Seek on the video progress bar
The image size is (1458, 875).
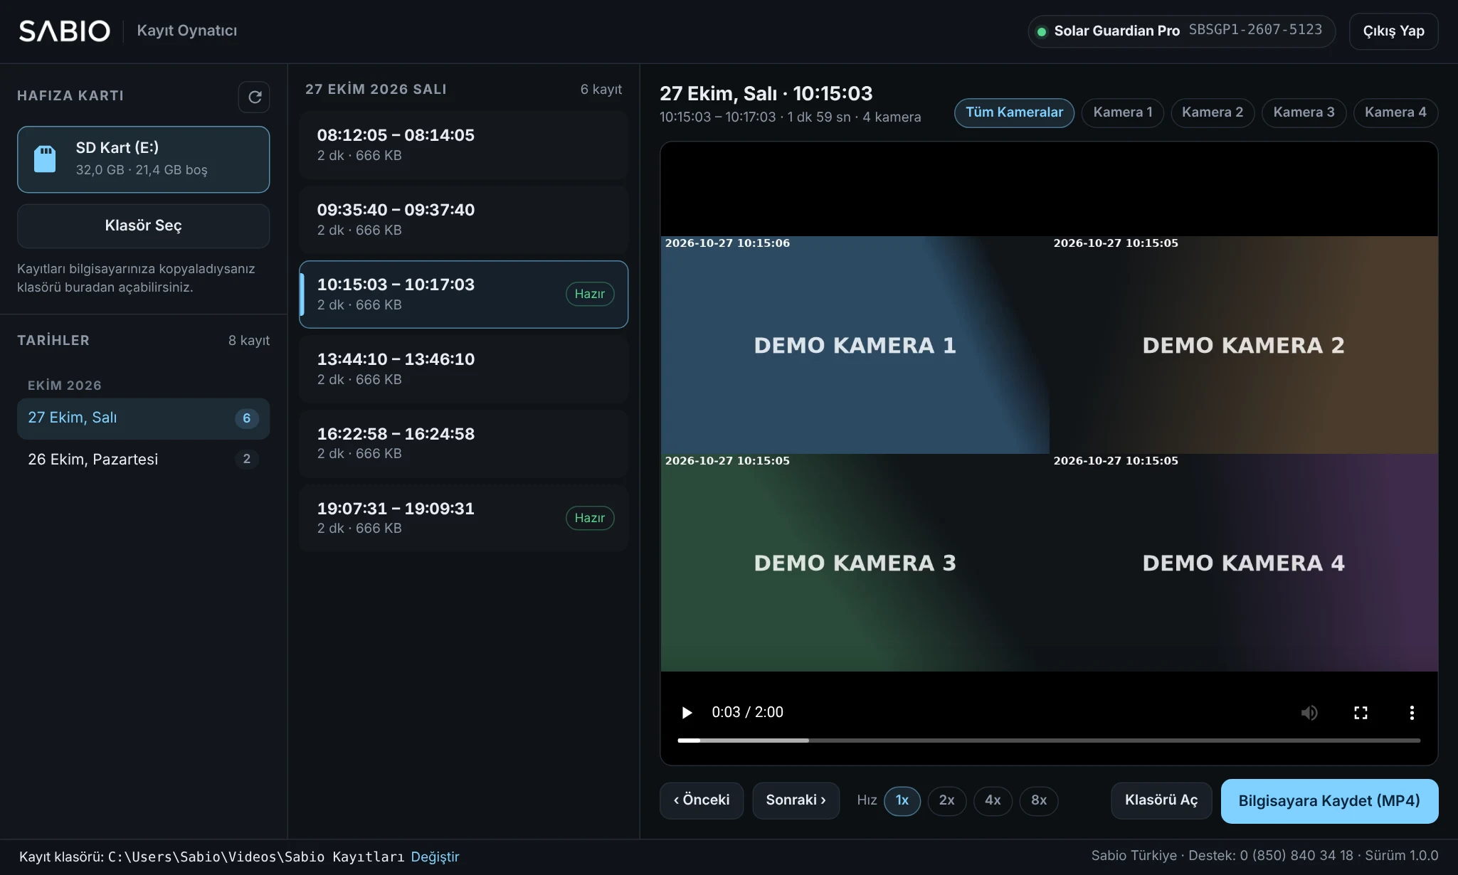[x=1049, y=741]
